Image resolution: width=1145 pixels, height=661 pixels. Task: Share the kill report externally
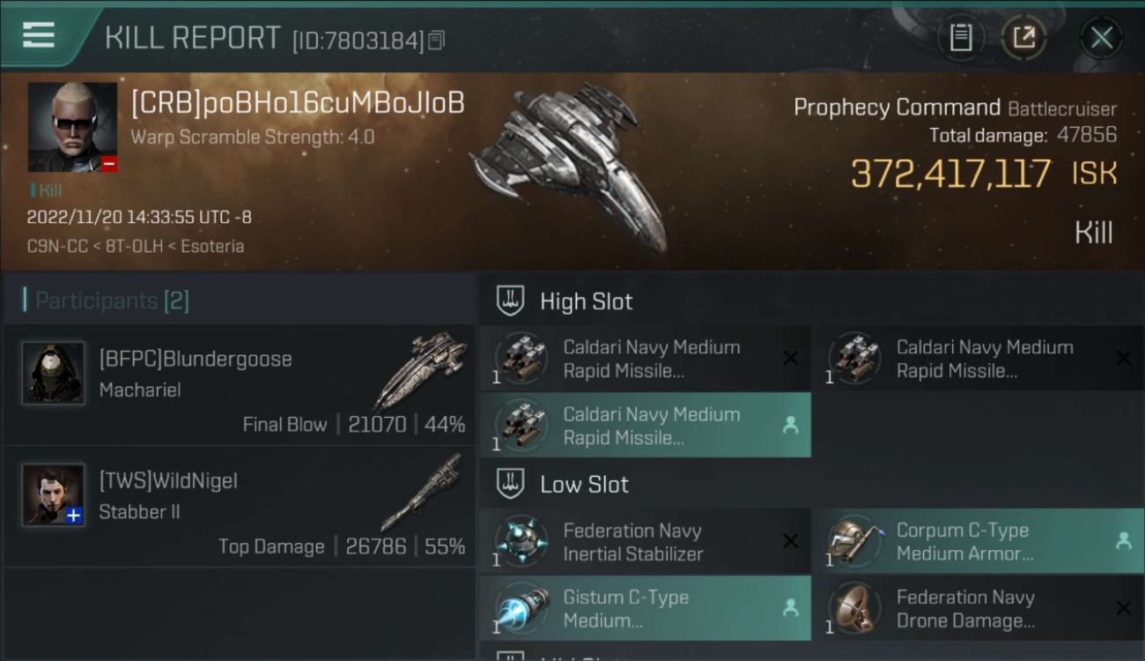1024,37
